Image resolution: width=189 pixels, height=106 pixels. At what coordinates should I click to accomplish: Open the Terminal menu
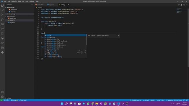click(32, 1)
